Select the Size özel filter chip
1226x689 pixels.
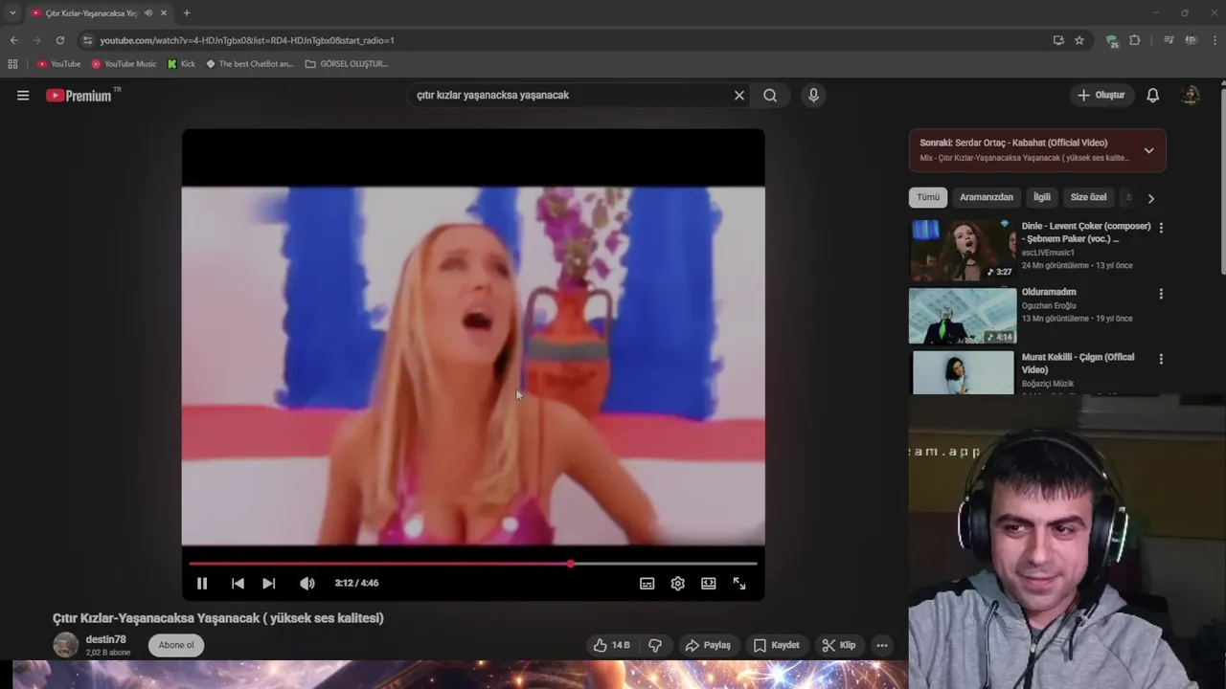(x=1088, y=197)
